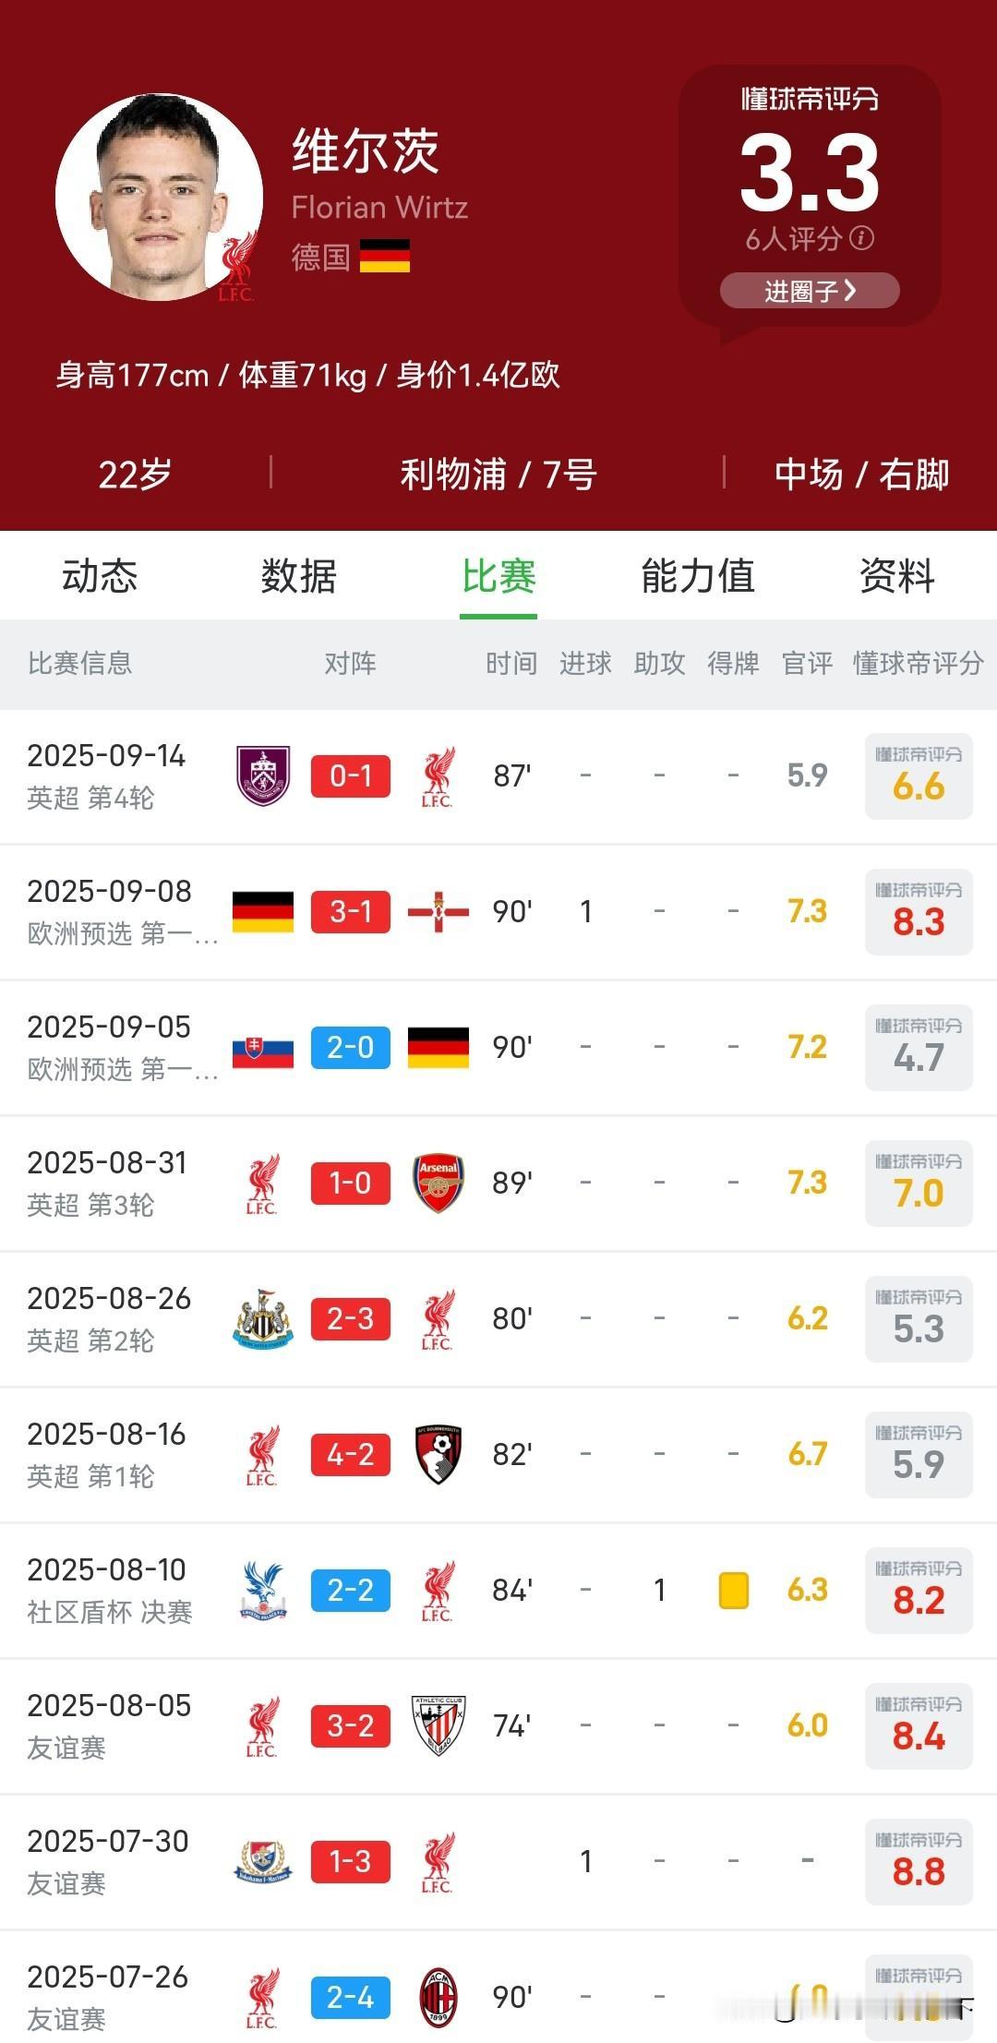
Task: Tap the Arsenal club crest icon
Action: coord(438,1183)
